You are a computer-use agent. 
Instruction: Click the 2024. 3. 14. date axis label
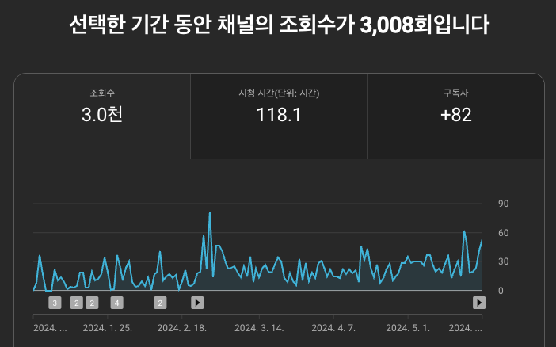pos(259,328)
